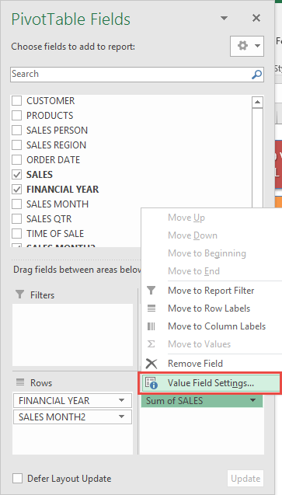Click the gear Tools icon
282x495 pixels.
[x=242, y=46]
